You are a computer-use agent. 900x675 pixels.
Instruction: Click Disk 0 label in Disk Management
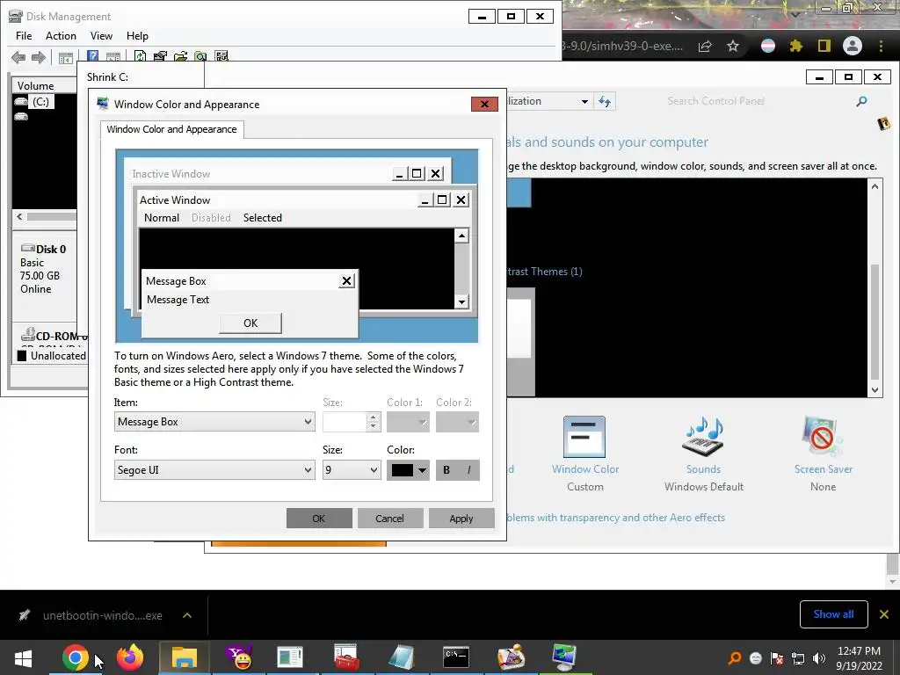tap(50, 249)
